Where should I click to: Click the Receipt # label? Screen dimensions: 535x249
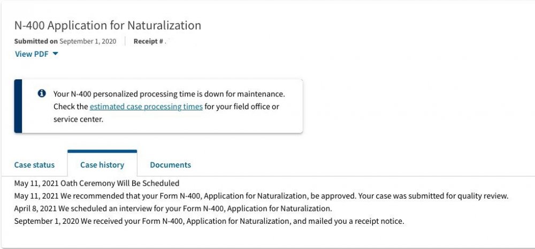pos(148,41)
